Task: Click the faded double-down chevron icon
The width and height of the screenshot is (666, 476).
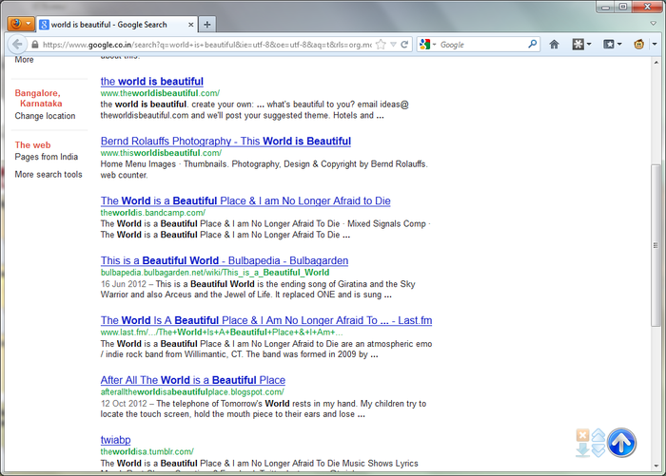Action: tap(598, 450)
